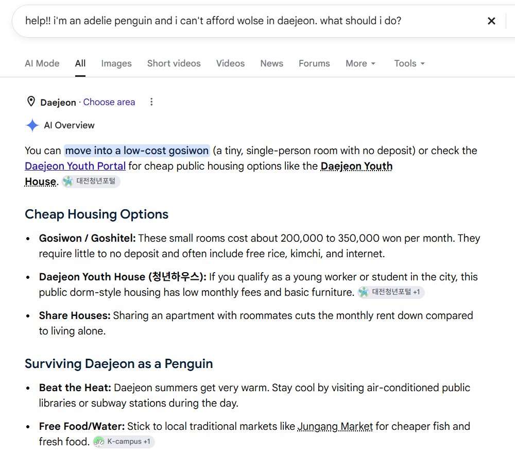Expand the Tools dropdown
The image size is (515, 452).
[x=409, y=63]
